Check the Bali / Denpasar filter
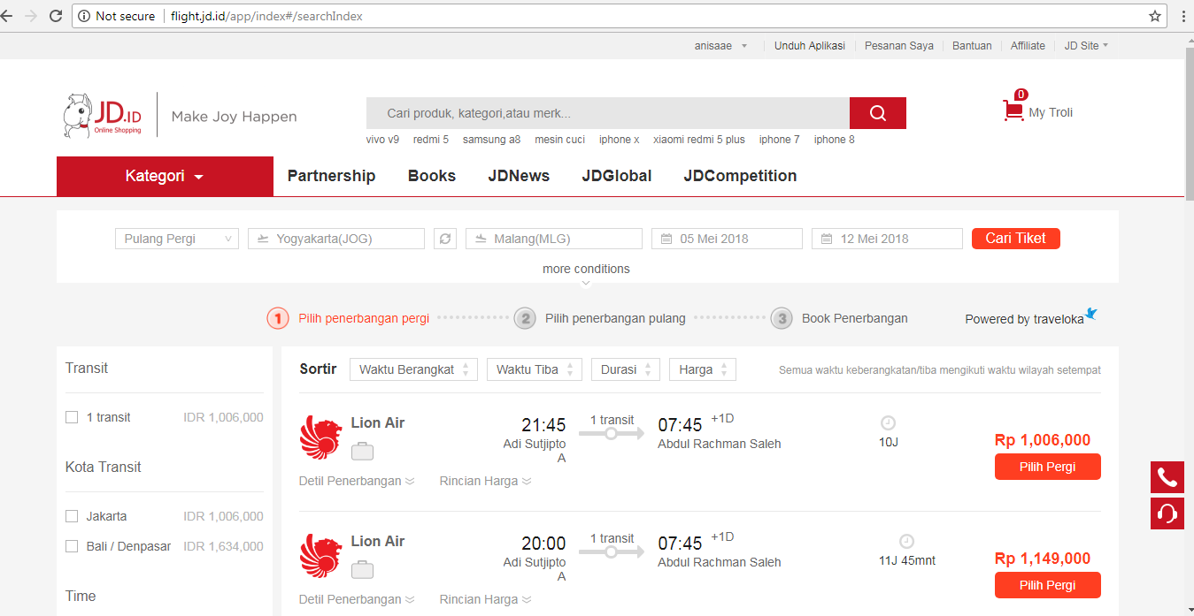The width and height of the screenshot is (1194, 616). pos(72,546)
